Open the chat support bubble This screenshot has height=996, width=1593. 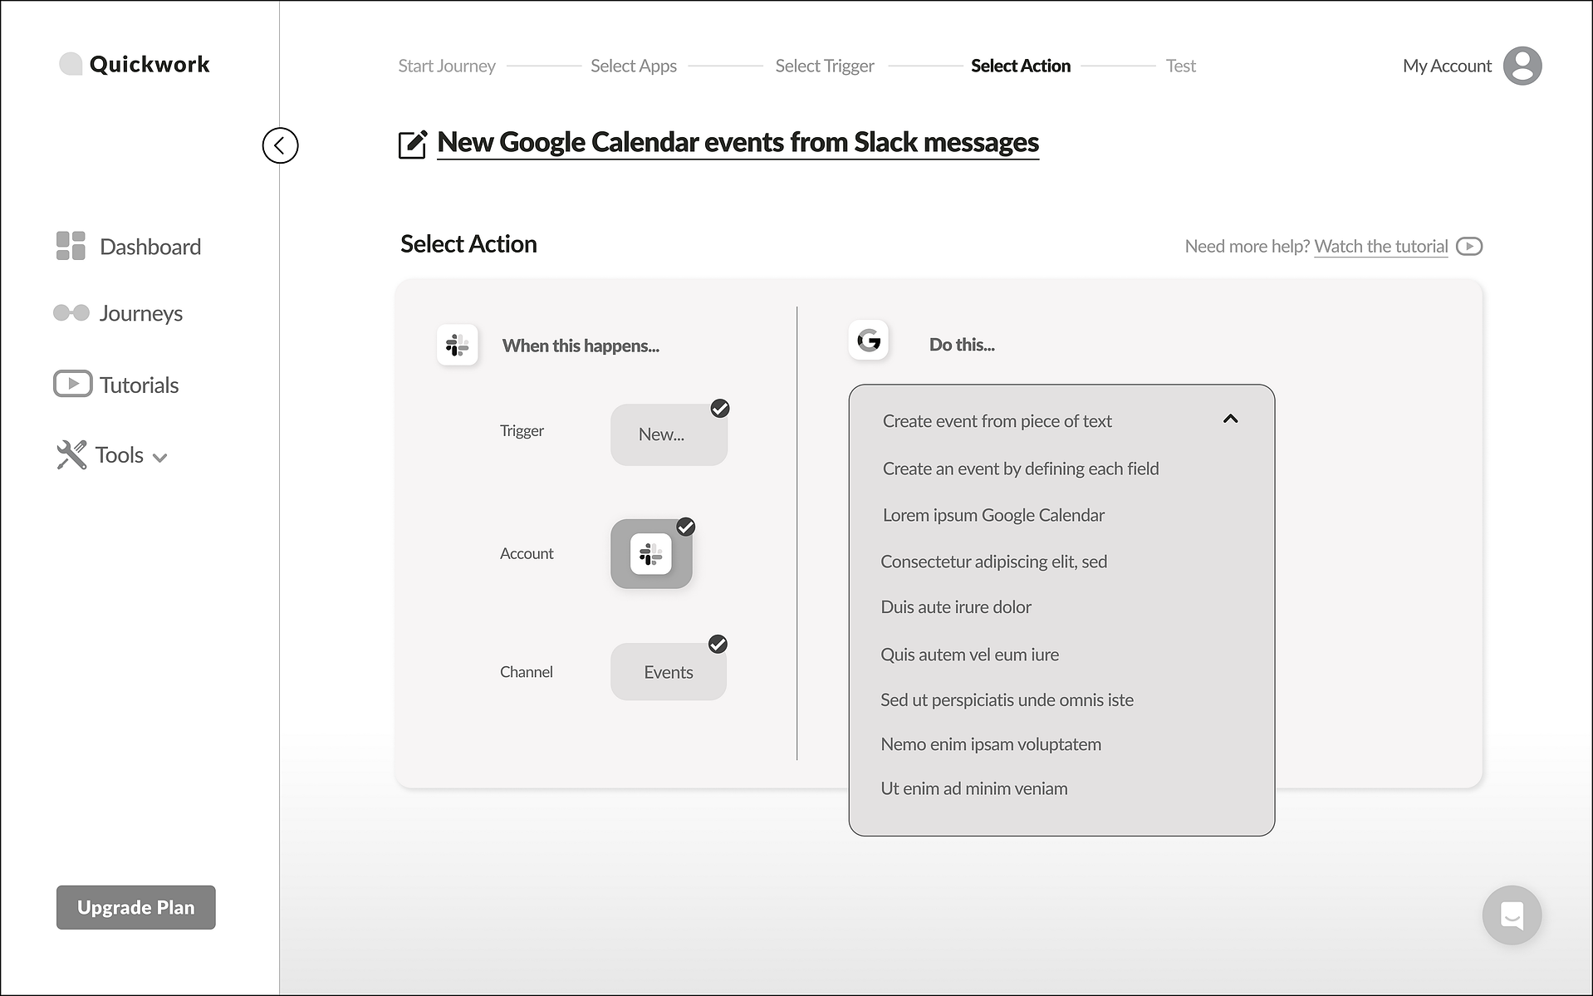pos(1512,915)
